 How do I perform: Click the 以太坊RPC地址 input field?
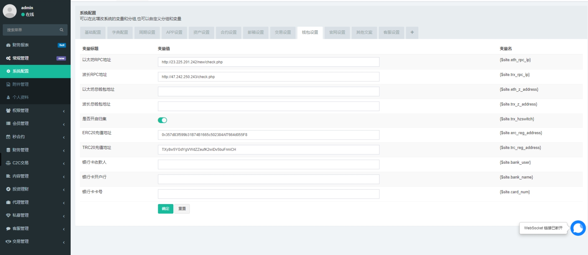[268, 62]
